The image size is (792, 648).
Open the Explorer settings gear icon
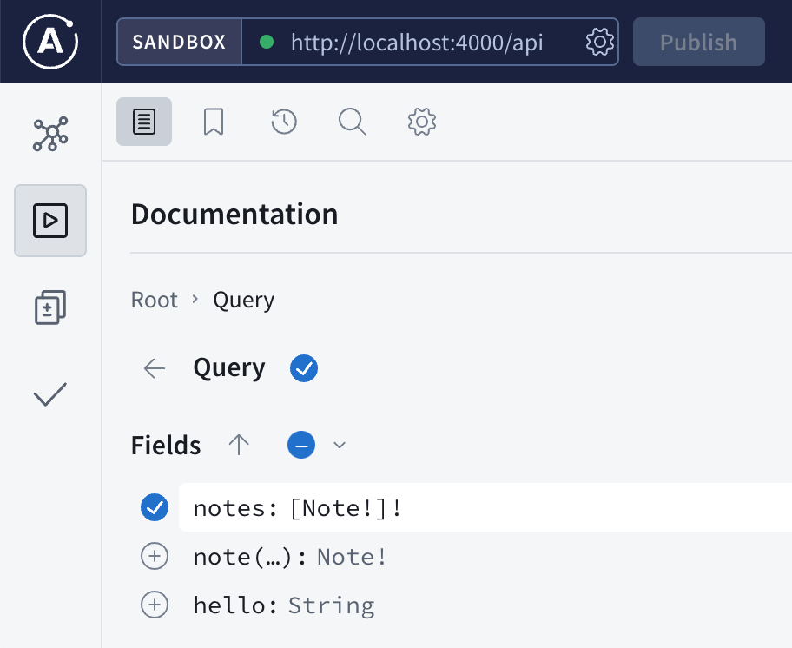421,122
